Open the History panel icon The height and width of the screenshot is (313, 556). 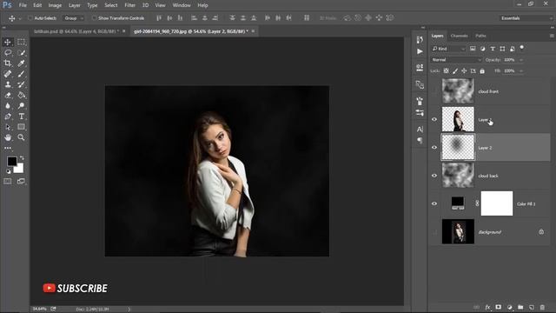click(x=420, y=40)
